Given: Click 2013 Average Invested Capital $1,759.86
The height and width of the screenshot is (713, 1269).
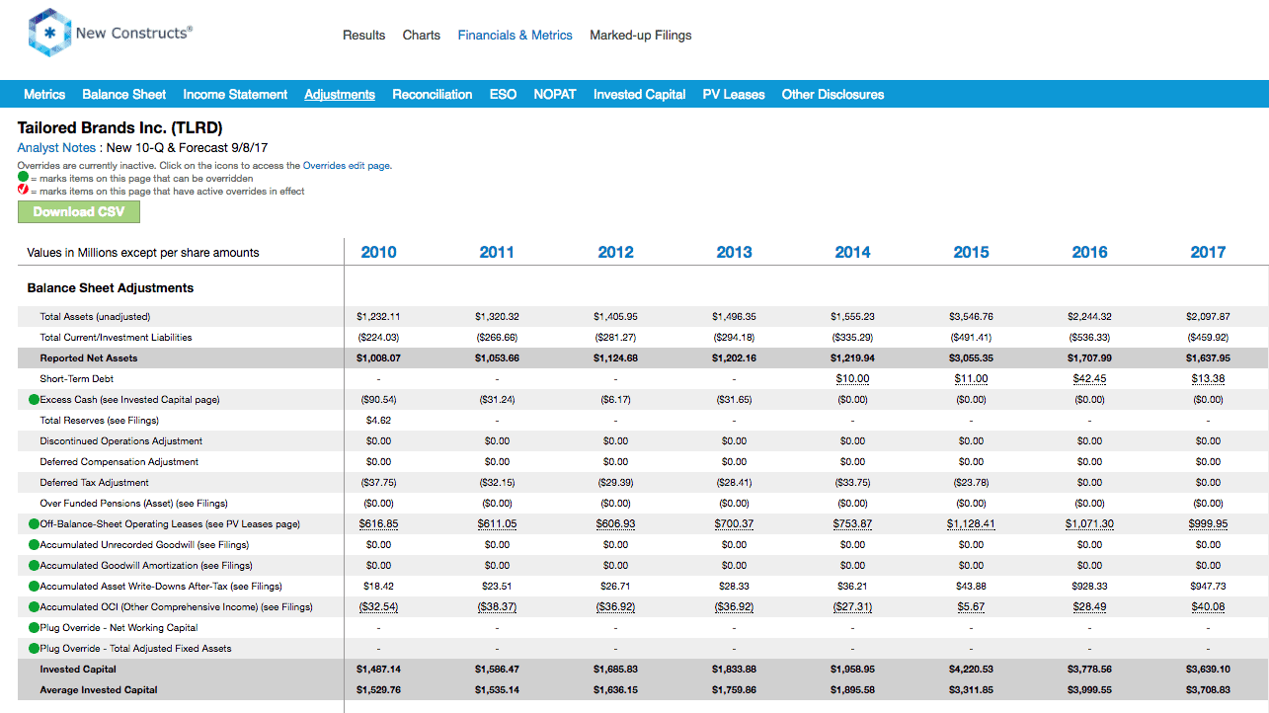Looking at the screenshot, I should (734, 690).
